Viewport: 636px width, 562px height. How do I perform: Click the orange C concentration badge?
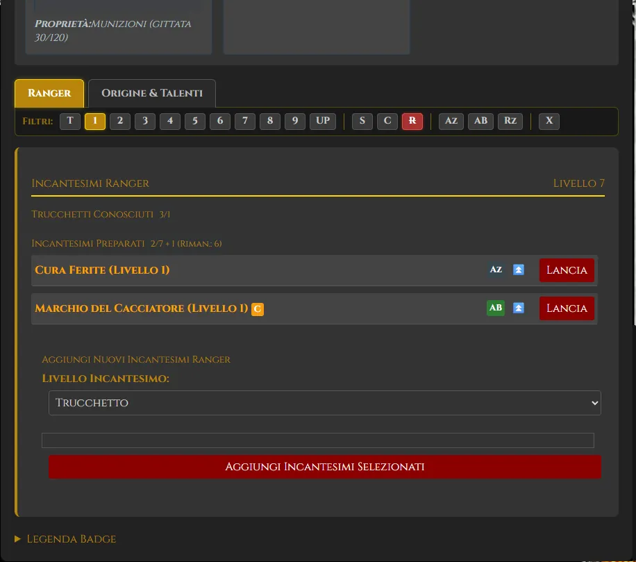tap(258, 309)
